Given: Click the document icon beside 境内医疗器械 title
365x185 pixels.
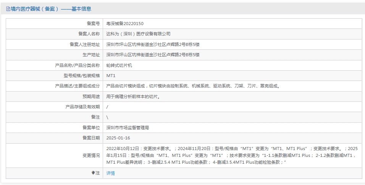Looking at the screenshot, I should click(x=8, y=9).
